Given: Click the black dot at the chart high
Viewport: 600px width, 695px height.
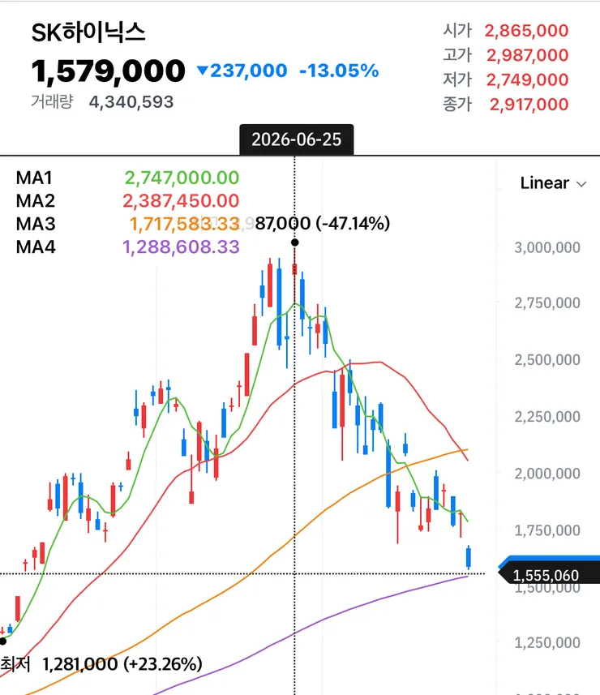Looking at the screenshot, I should pyautogui.click(x=294, y=242).
